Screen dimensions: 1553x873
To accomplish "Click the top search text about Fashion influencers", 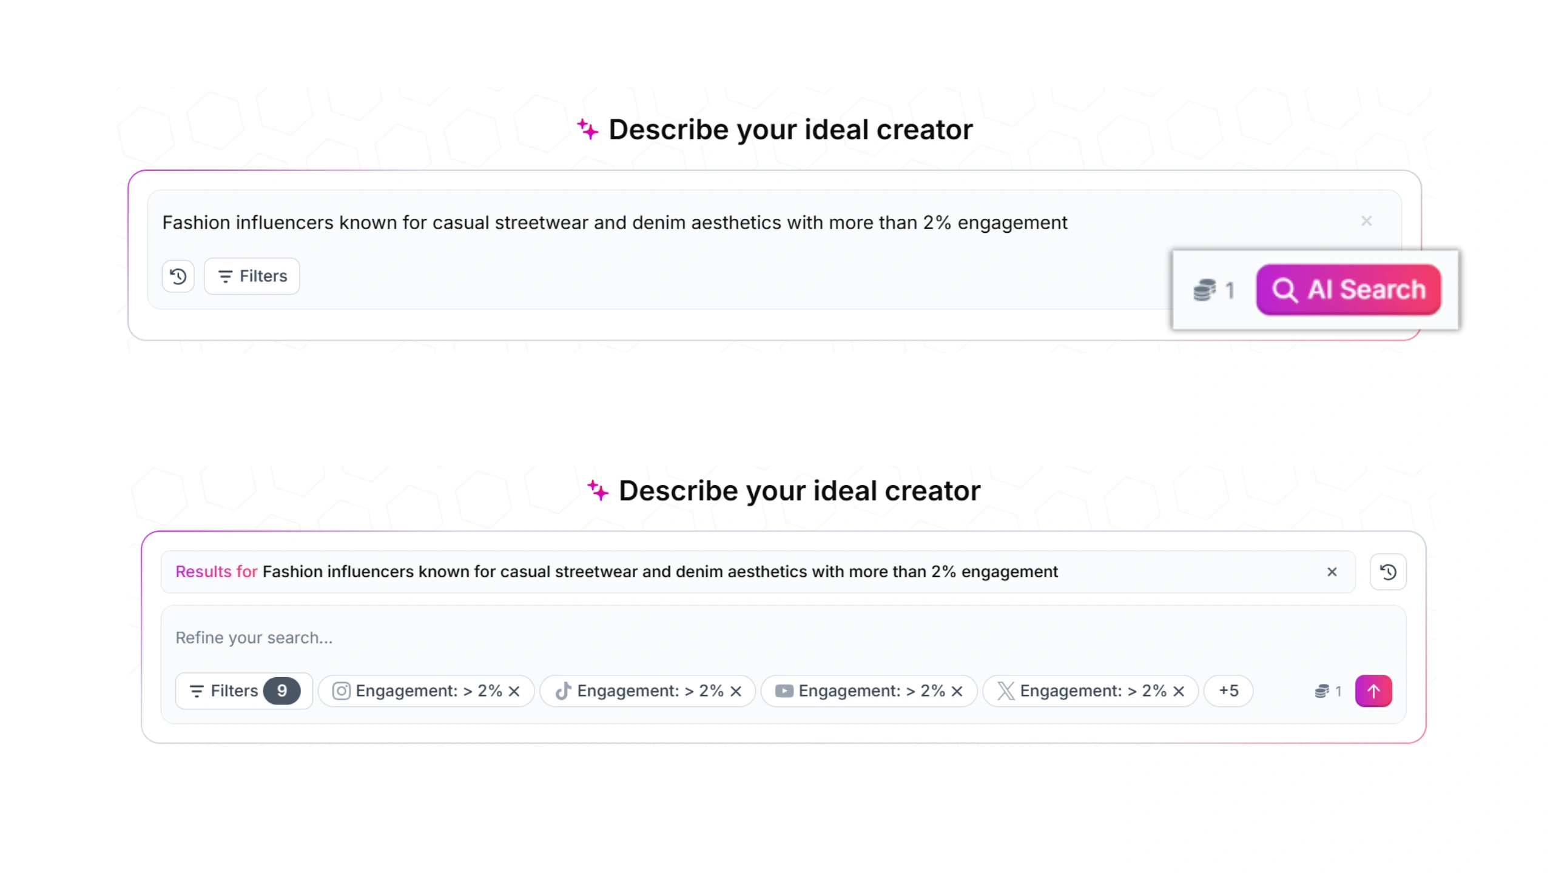I will [614, 222].
